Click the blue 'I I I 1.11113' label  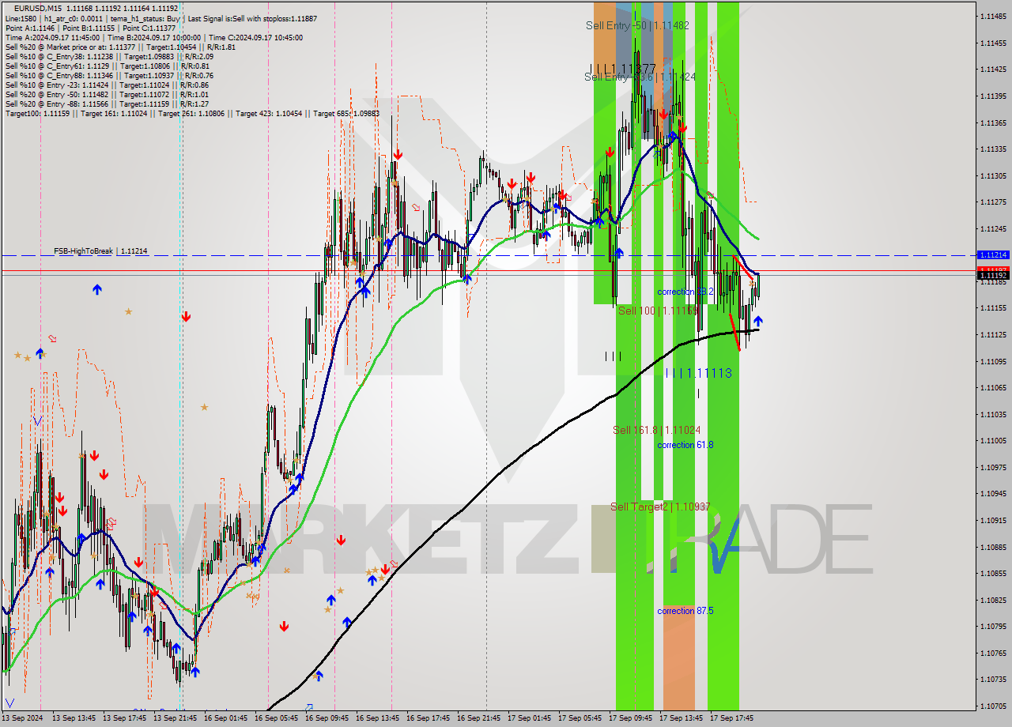pos(699,372)
